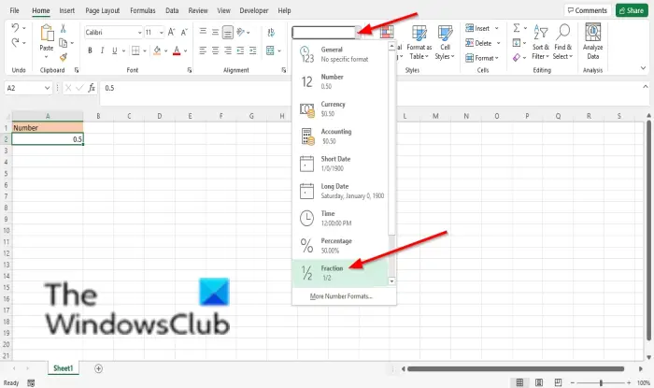The height and width of the screenshot is (388, 654).
Task: Move the zoom slider handle
Action: tap(601, 382)
